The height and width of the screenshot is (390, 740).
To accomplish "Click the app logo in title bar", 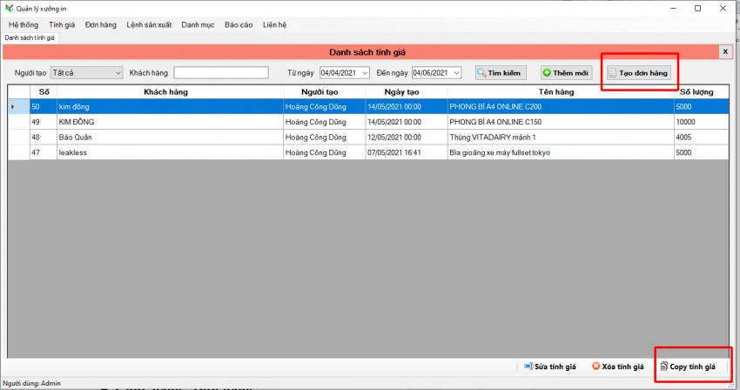I will click(9, 8).
